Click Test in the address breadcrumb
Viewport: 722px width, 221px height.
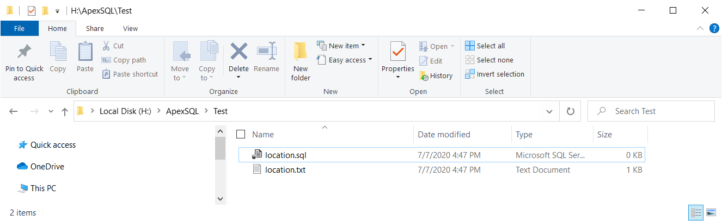221,111
